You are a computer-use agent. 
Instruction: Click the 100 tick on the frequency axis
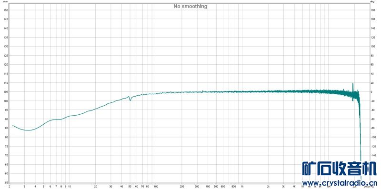[x=156, y=187]
